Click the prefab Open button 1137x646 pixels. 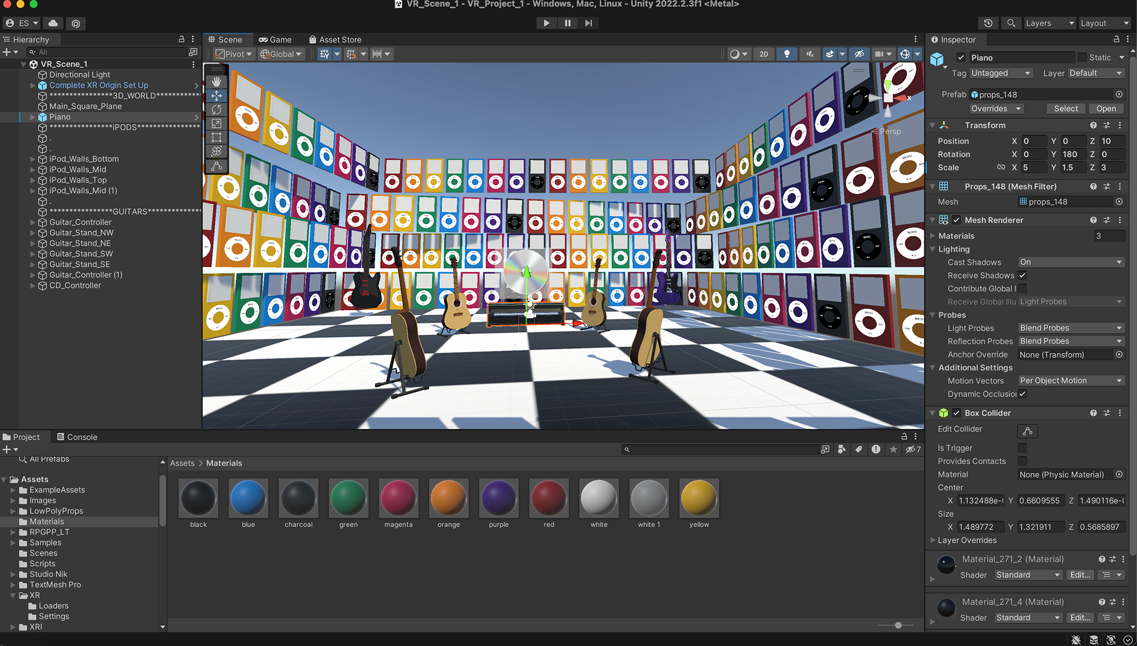point(1106,109)
